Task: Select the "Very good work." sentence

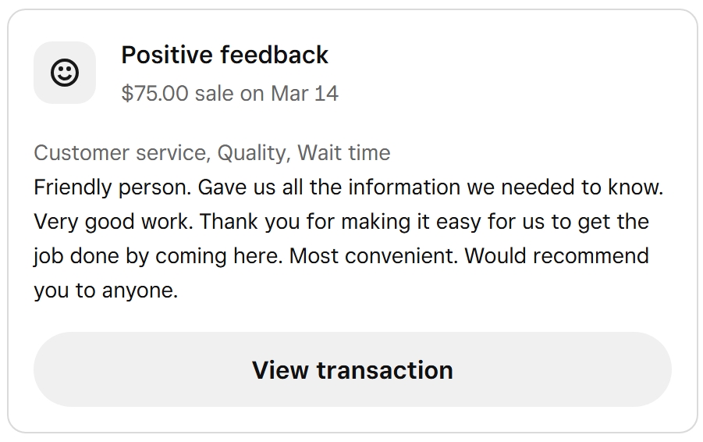Action: click(x=113, y=222)
